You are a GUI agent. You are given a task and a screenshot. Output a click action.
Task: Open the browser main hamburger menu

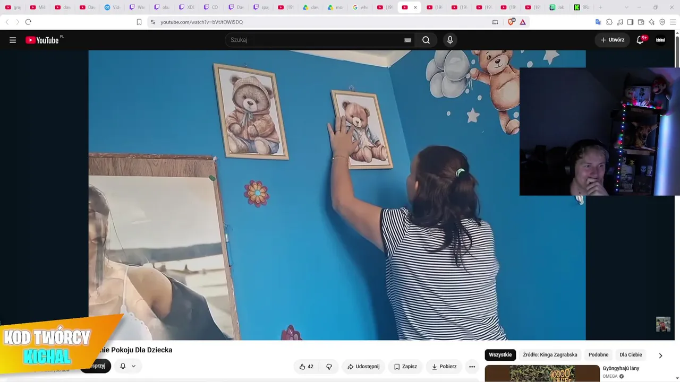coord(673,22)
